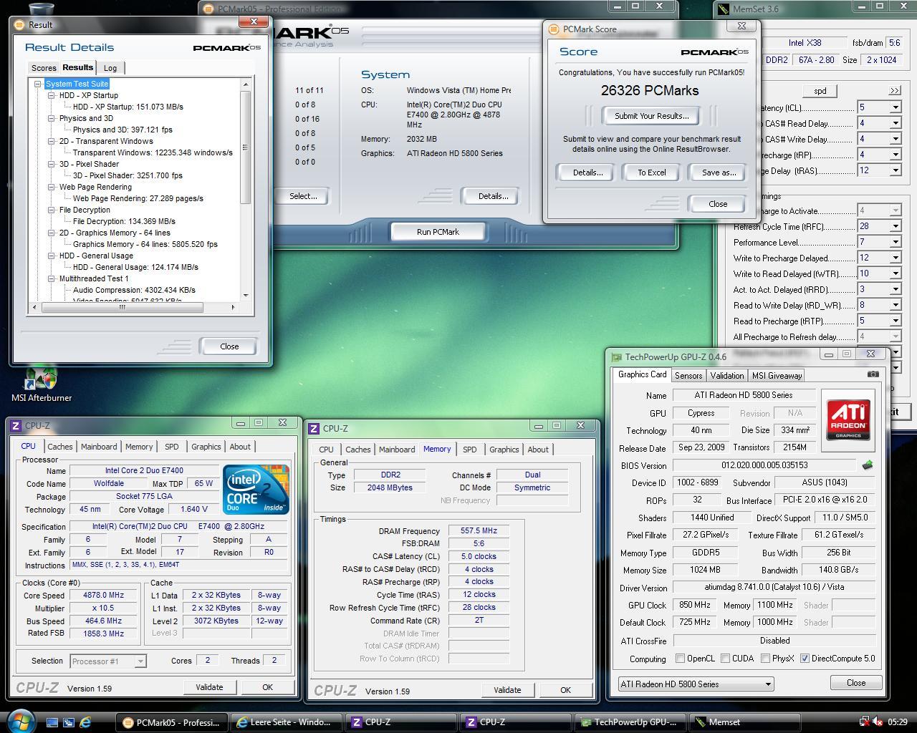Collapse the Physics and 3D tree node
The height and width of the screenshot is (733, 917).
pos(52,118)
